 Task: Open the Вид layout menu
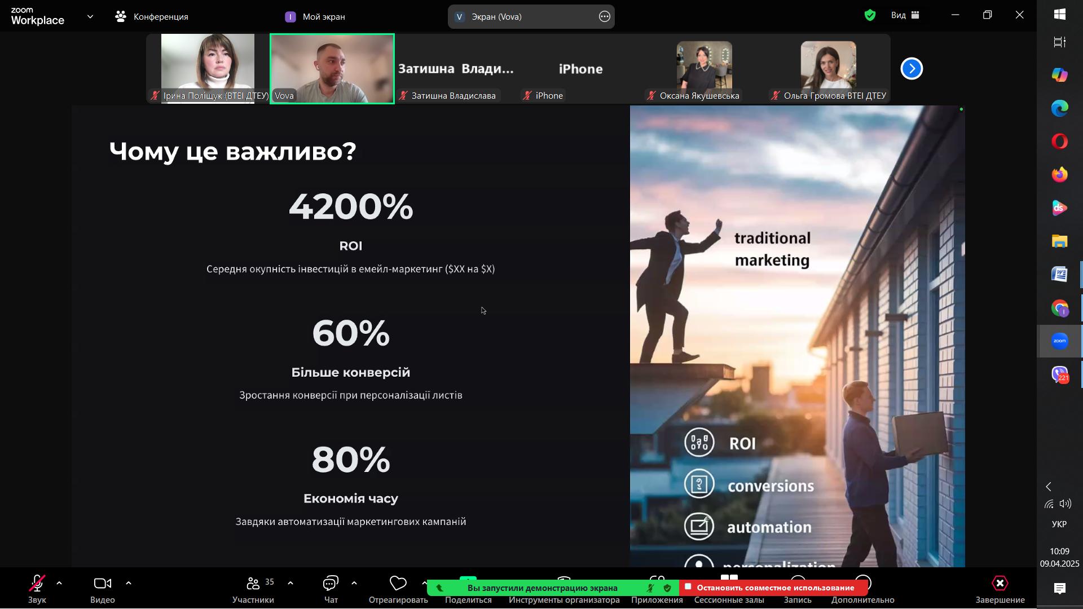[x=905, y=15]
